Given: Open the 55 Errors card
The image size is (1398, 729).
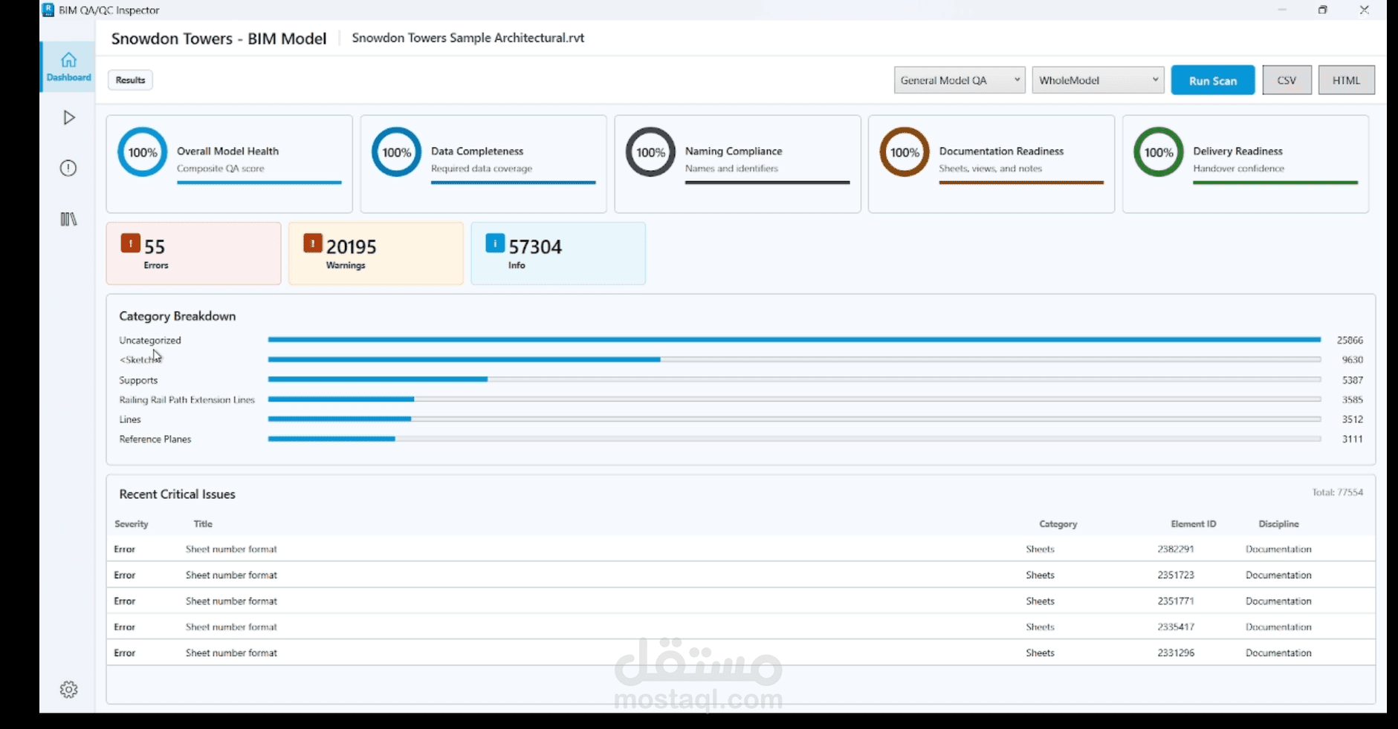Looking at the screenshot, I should coord(193,253).
